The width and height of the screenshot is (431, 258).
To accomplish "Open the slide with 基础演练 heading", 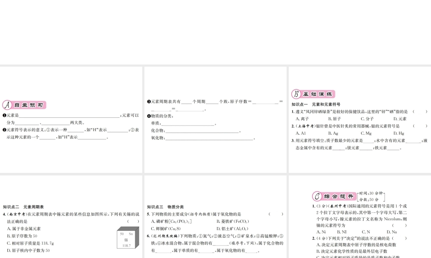I will coord(360,120).
